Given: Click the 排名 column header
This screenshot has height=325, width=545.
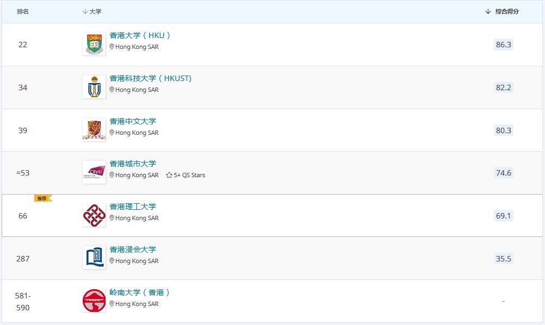Looking at the screenshot, I should tap(23, 11).
